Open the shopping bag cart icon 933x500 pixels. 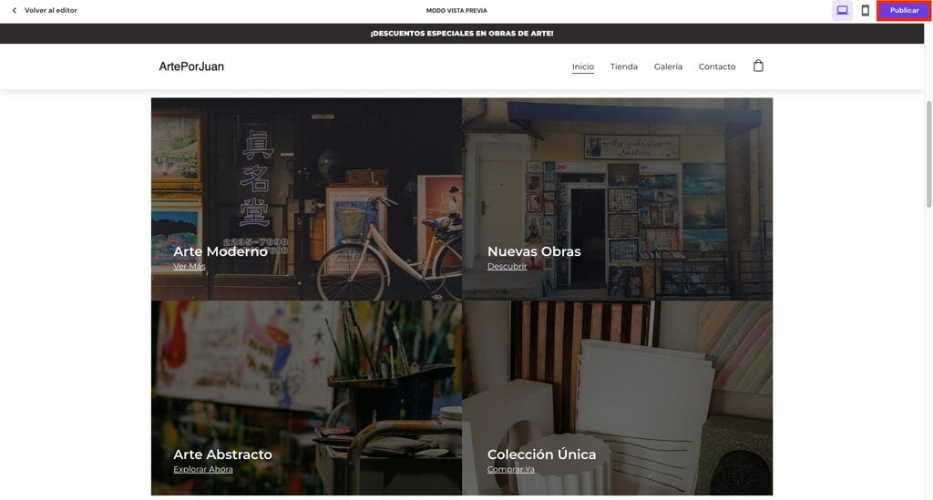(758, 66)
